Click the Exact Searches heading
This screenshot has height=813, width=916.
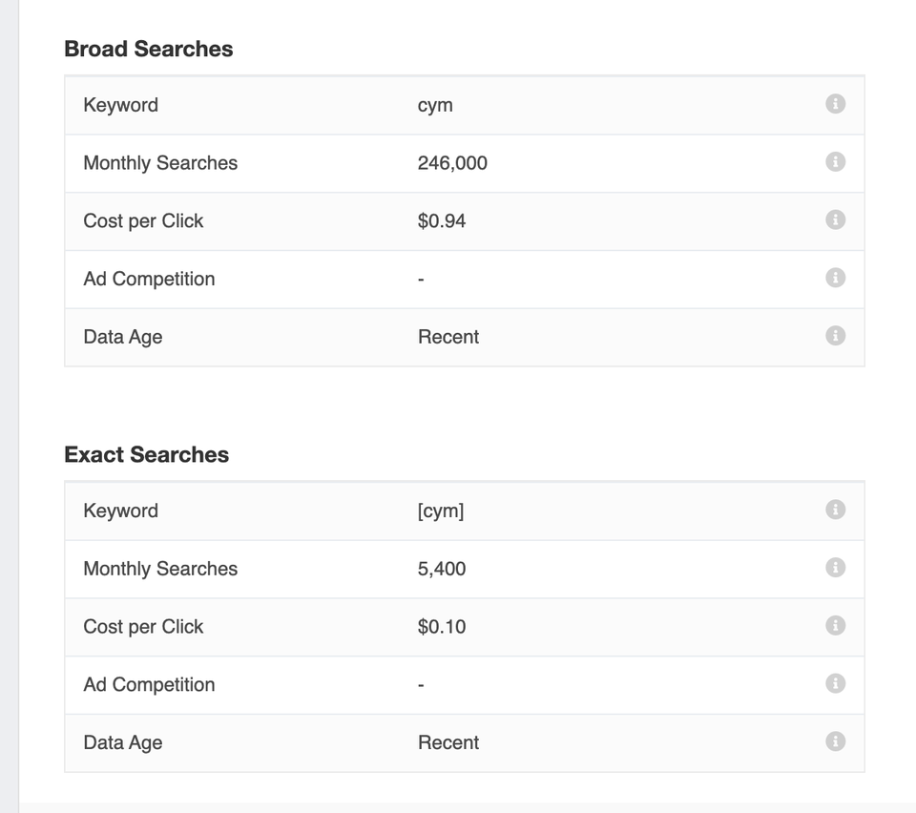coord(147,454)
